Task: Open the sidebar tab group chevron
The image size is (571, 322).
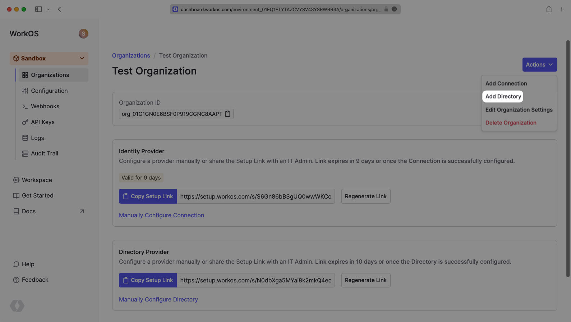Action: 48,9
